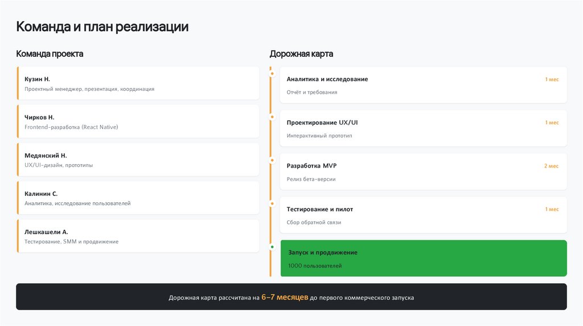Select "Сбор обратной связи" deliverable text

[314, 223]
